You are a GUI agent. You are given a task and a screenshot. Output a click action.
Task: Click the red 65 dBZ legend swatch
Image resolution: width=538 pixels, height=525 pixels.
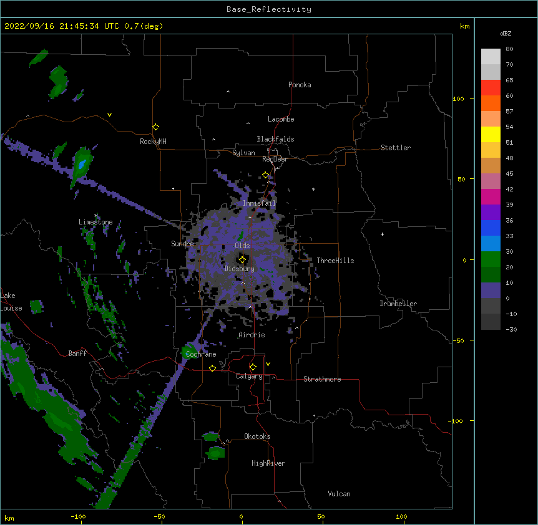[x=491, y=87]
